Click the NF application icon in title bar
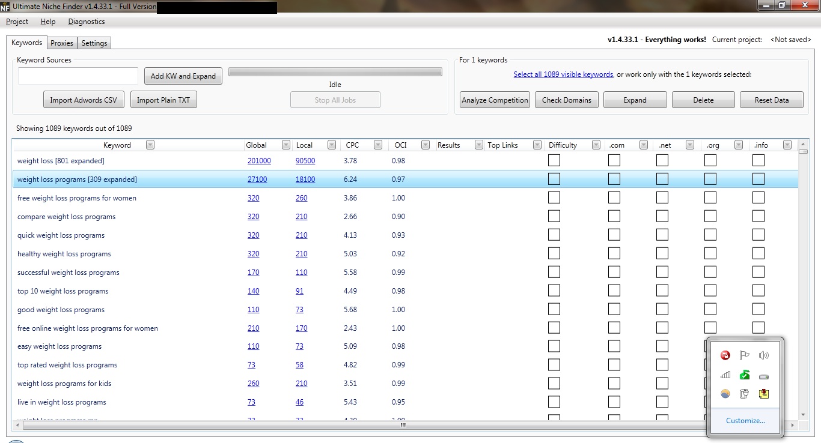This screenshot has height=443, width=821. [5, 7]
